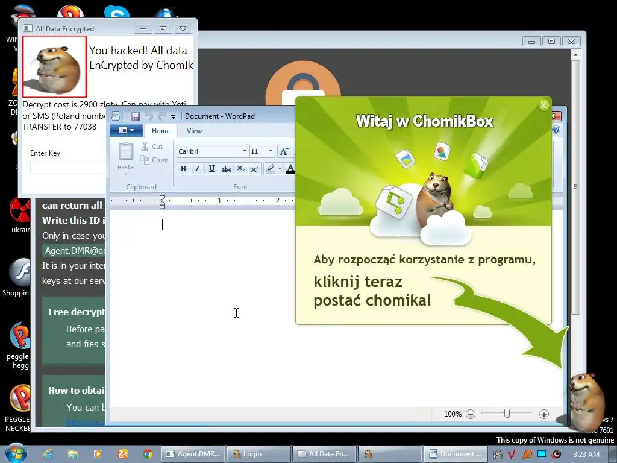Maximize the All Data Encrypted window
The image size is (617, 463).
[x=163, y=29]
